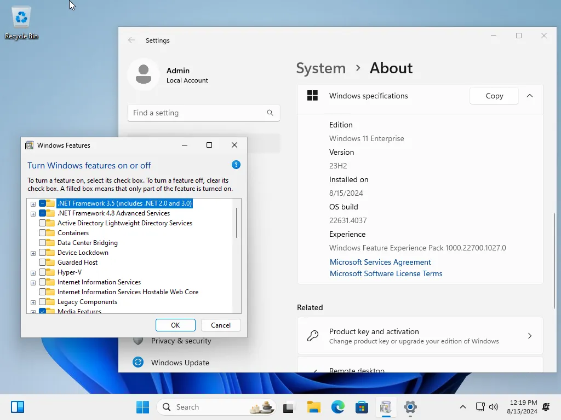Viewport: 561px width, 420px height.
Task: Click the Windows Features help question icon
Action: 236,165
